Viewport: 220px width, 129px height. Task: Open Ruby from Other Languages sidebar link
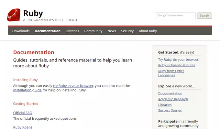point(171,73)
